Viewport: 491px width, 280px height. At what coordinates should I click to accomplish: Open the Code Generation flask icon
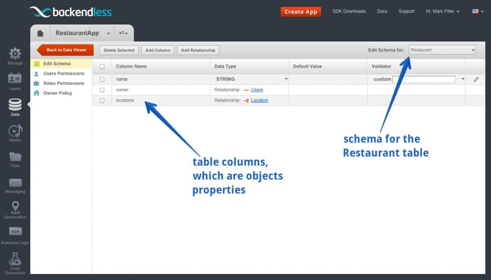[x=15, y=259]
